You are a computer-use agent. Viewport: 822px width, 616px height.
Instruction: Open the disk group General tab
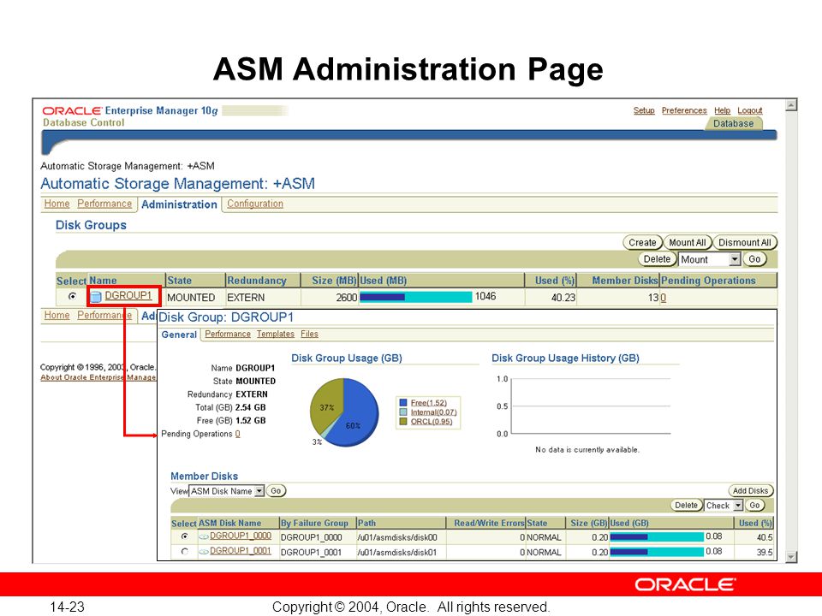[x=179, y=335]
